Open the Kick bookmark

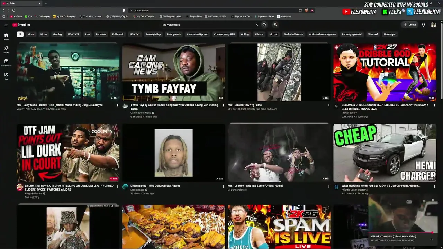[x=28, y=16]
